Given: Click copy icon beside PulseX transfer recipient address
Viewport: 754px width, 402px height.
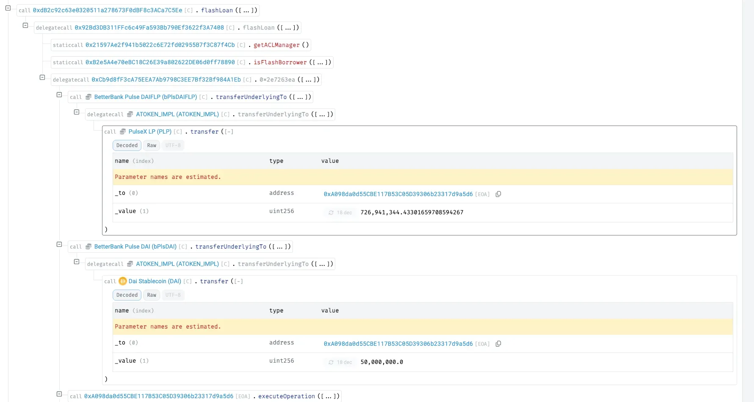Looking at the screenshot, I should [498, 194].
